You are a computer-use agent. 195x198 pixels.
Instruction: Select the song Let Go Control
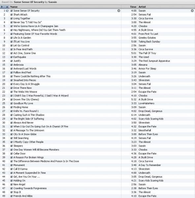tap(21, 46)
